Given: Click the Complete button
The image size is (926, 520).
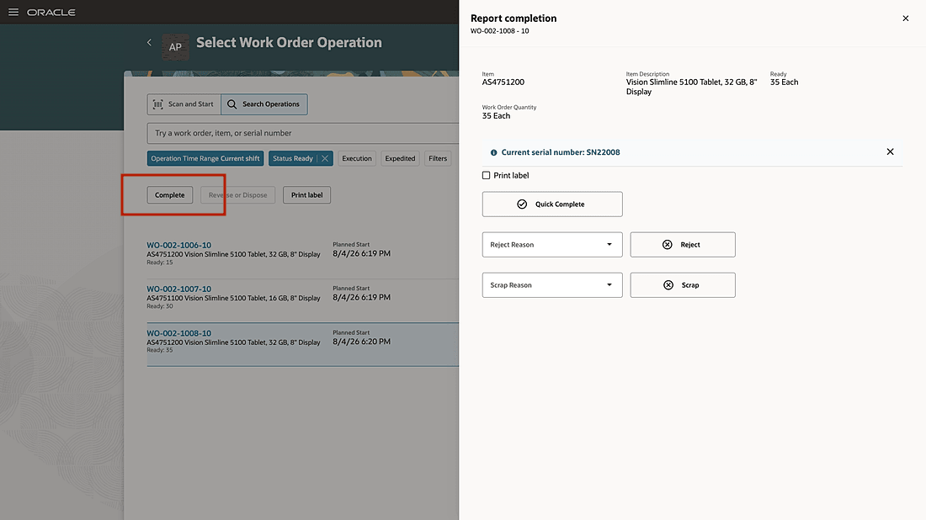Looking at the screenshot, I should [169, 194].
